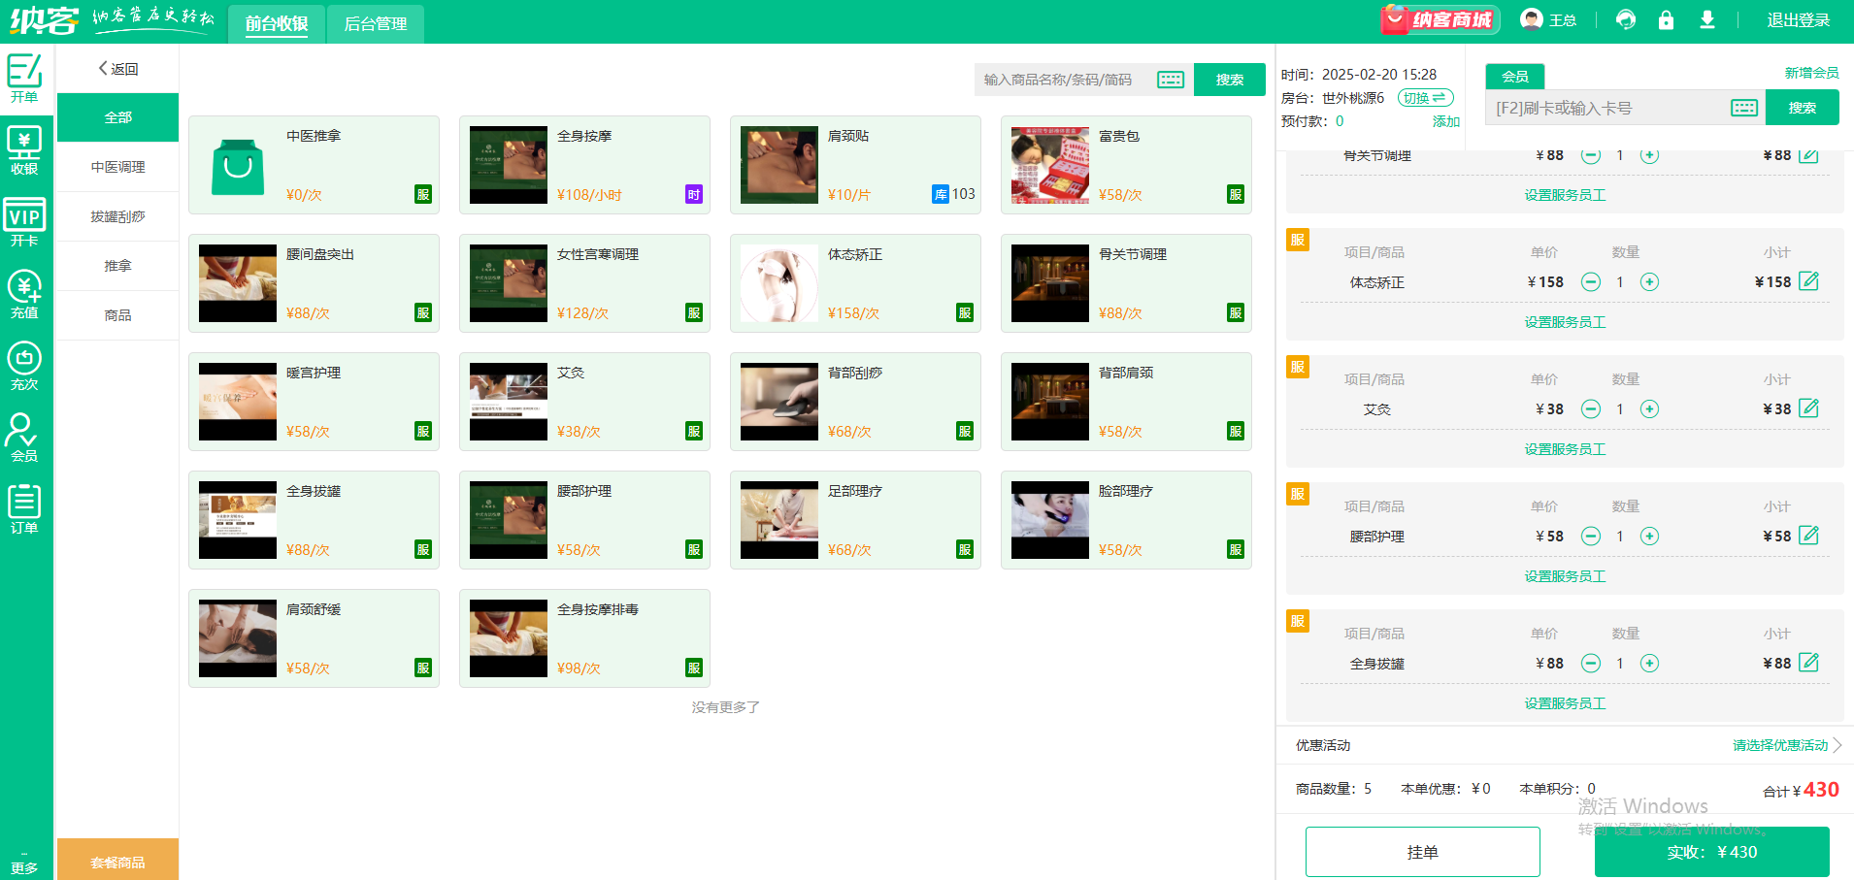Screen dimensions: 1854x880
Task: Open the VIP 开卡 sidebar icon
Action: click(x=24, y=222)
